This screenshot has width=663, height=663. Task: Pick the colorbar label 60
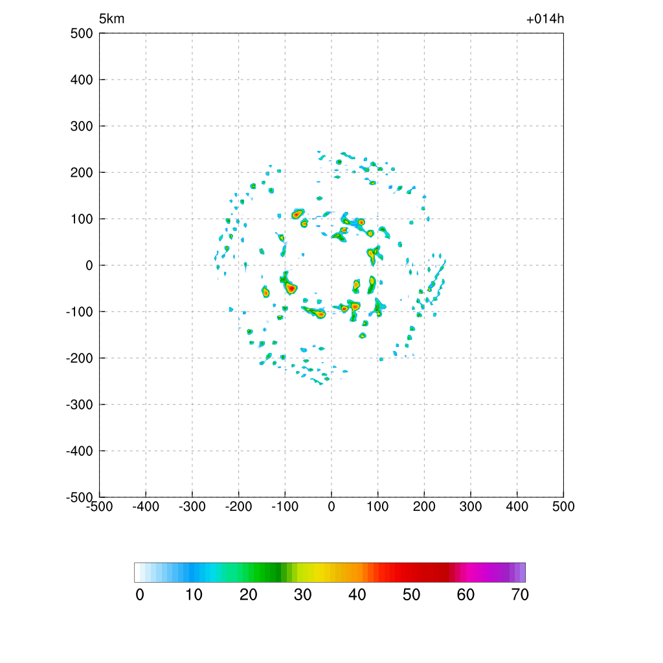466,595
